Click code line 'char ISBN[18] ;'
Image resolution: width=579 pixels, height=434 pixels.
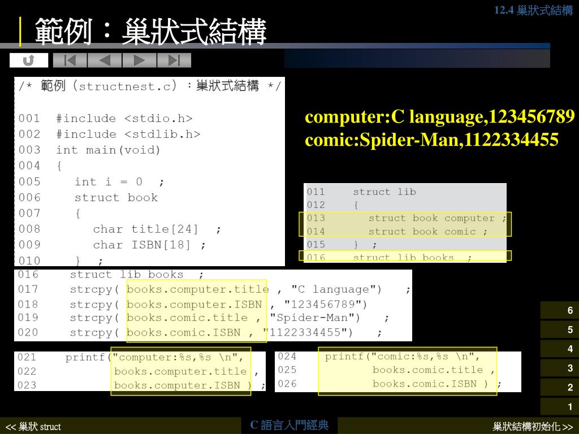click(x=149, y=245)
